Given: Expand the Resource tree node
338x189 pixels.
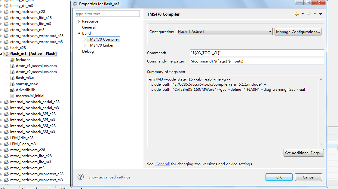Looking at the screenshot, I should (79, 21).
